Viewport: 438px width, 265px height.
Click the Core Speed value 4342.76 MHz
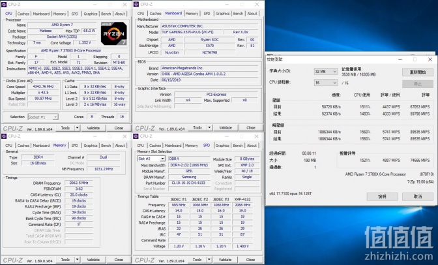[x=43, y=87]
